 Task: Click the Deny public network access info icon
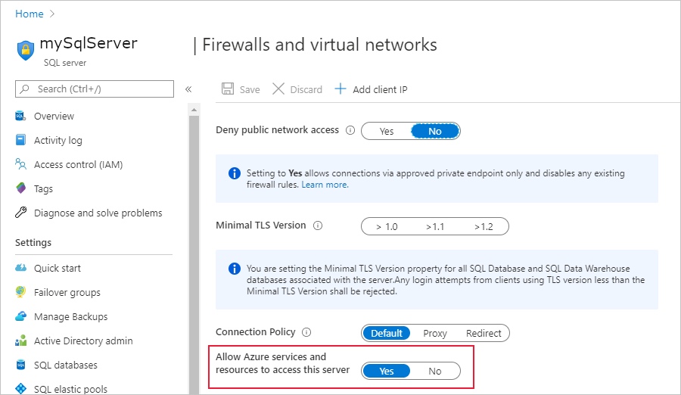pyautogui.click(x=350, y=130)
